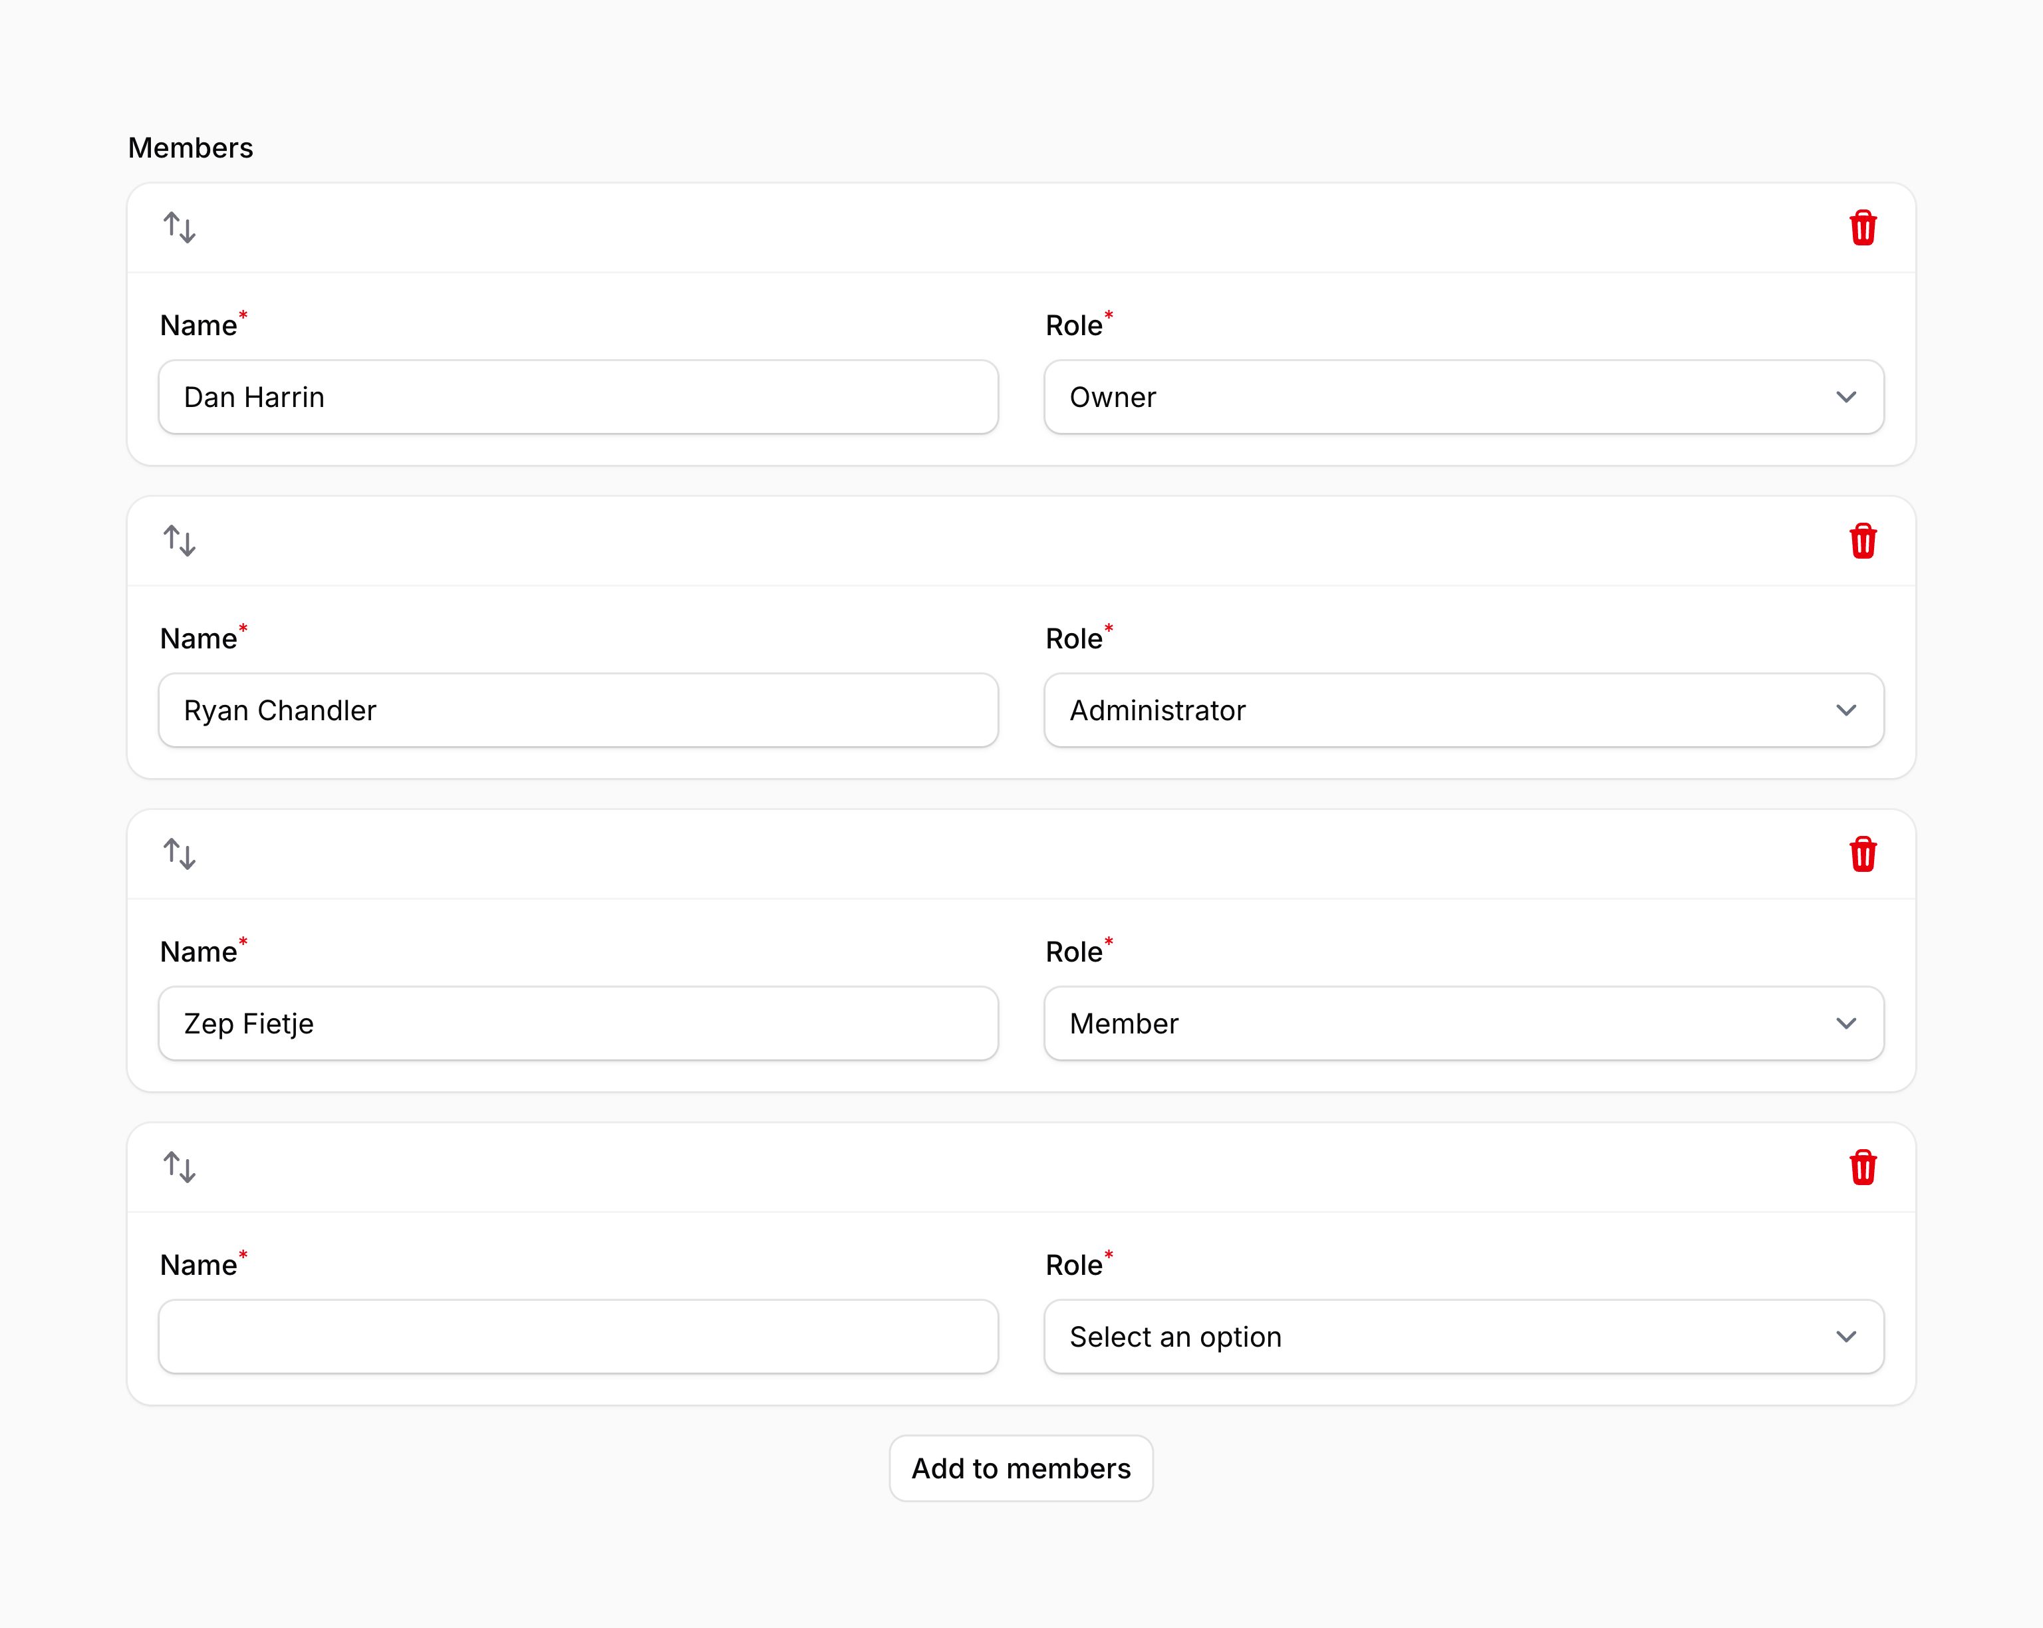This screenshot has width=2043, height=1628.
Task: Open the 'Select an option' role dropdown
Action: pyautogui.click(x=1463, y=1337)
